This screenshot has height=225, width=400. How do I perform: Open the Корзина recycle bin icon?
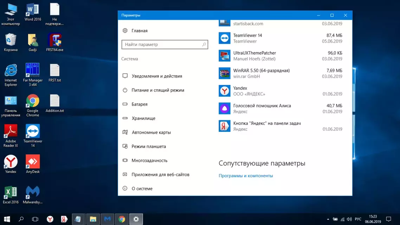click(x=11, y=43)
